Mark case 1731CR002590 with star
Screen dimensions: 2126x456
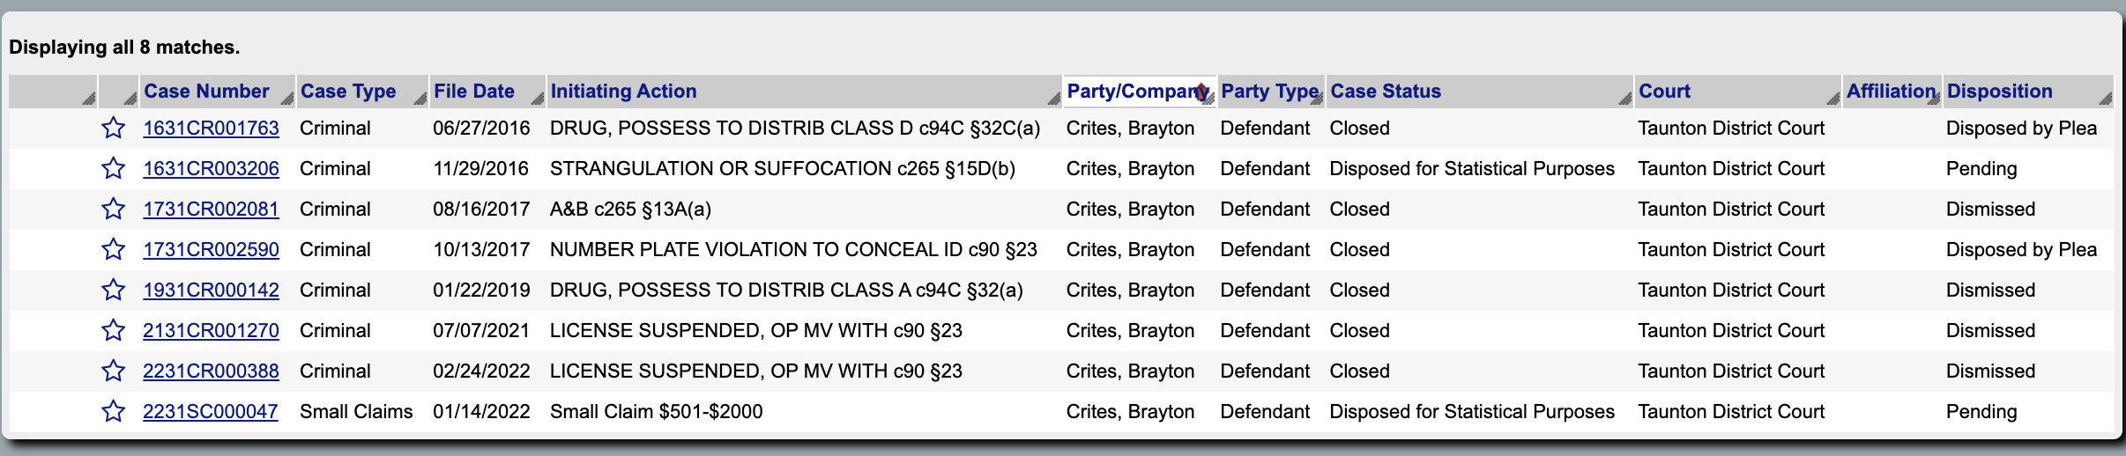[113, 250]
